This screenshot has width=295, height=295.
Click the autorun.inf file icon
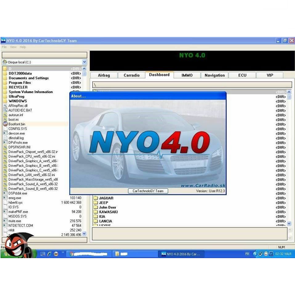(5, 115)
